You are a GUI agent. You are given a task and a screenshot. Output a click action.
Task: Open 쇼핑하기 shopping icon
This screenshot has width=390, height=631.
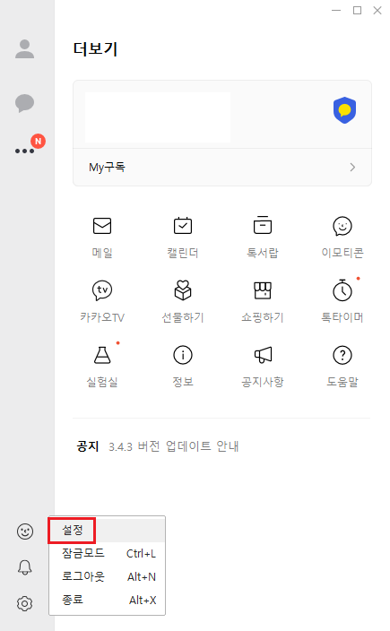point(263,290)
